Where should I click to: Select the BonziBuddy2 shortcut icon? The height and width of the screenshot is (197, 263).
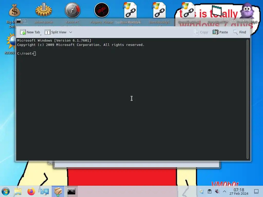pos(130,10)
